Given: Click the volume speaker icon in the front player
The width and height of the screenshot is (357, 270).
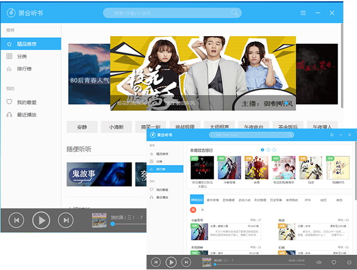Looking at the screenshot, I should (319, 262).
